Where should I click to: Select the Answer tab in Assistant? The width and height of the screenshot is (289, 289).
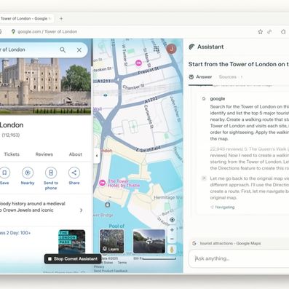coord(200,77)
